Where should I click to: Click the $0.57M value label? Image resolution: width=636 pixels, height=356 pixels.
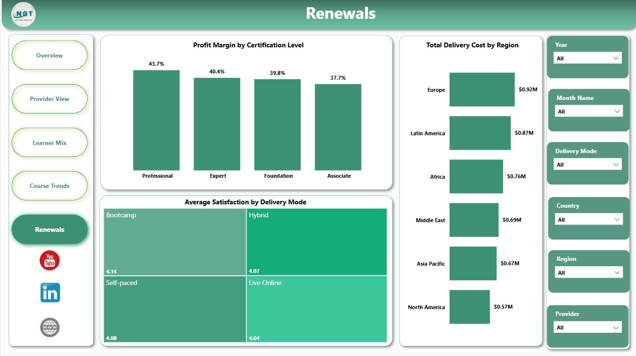503,307
